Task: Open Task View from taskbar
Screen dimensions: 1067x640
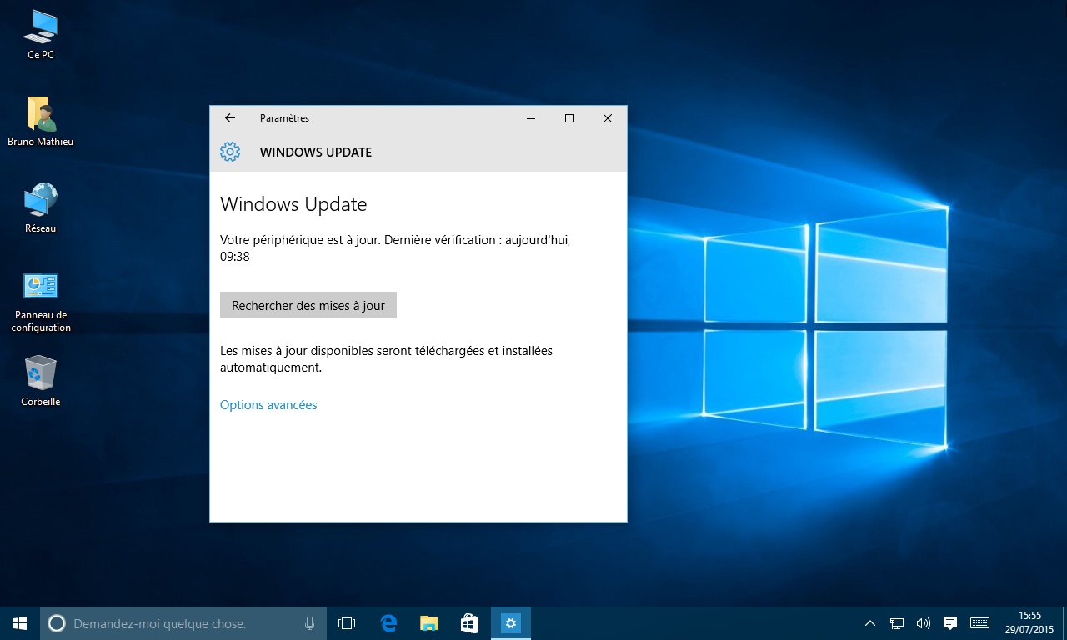Action: [347, 623]
